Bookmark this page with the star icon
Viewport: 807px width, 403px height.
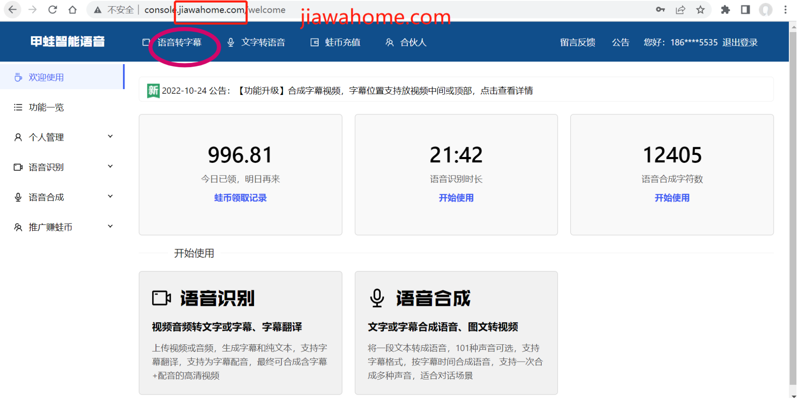point(701,9)
